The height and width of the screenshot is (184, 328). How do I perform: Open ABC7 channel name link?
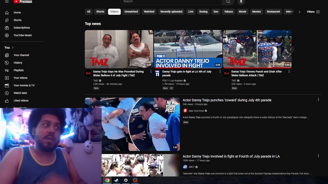192,167
